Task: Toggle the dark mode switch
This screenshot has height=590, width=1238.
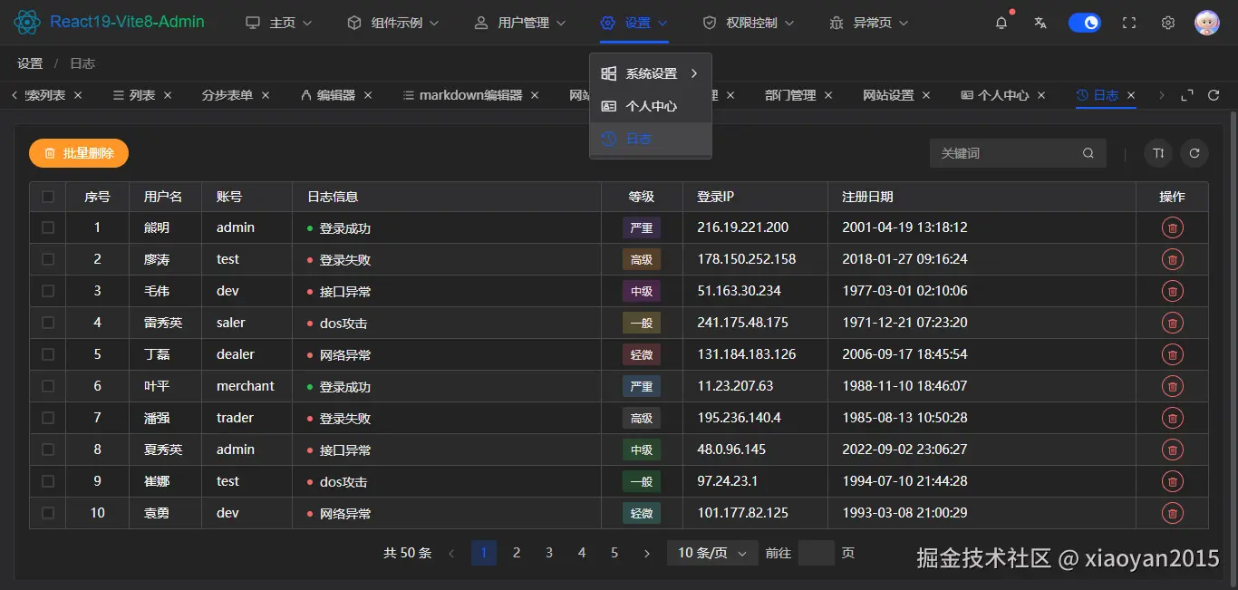Action: pos(1085,23)
